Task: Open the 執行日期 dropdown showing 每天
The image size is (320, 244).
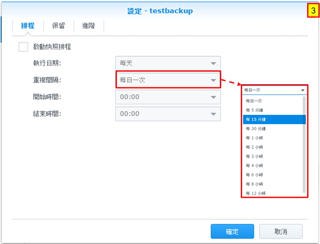Action: 168,63
